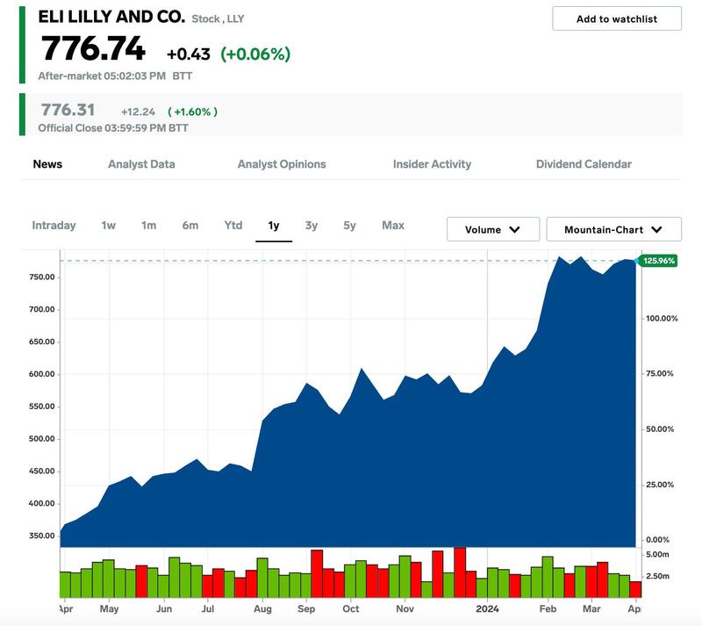Click the blue endpoint dot on chart line
The image size is (702, 626).
tap(636, 261)
